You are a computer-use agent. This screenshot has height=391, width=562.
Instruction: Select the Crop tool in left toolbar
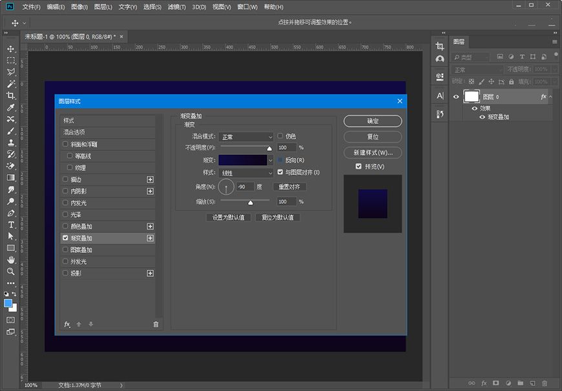(x=11, y=95)
